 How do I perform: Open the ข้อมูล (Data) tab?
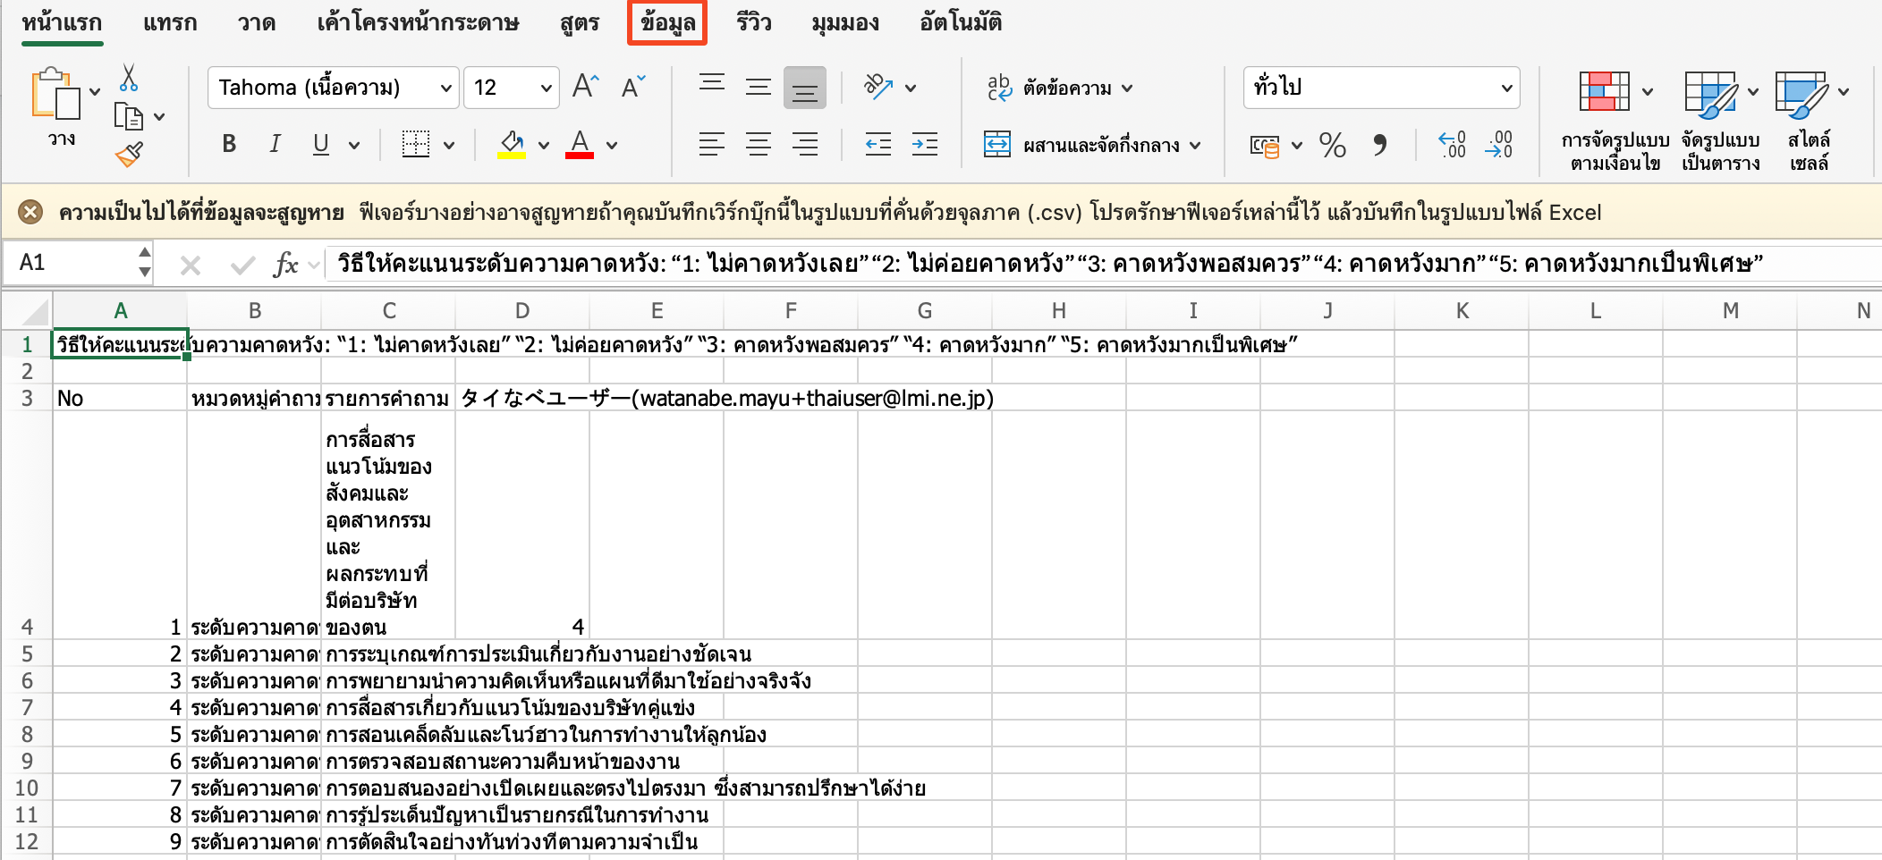[x=667, y=22]
